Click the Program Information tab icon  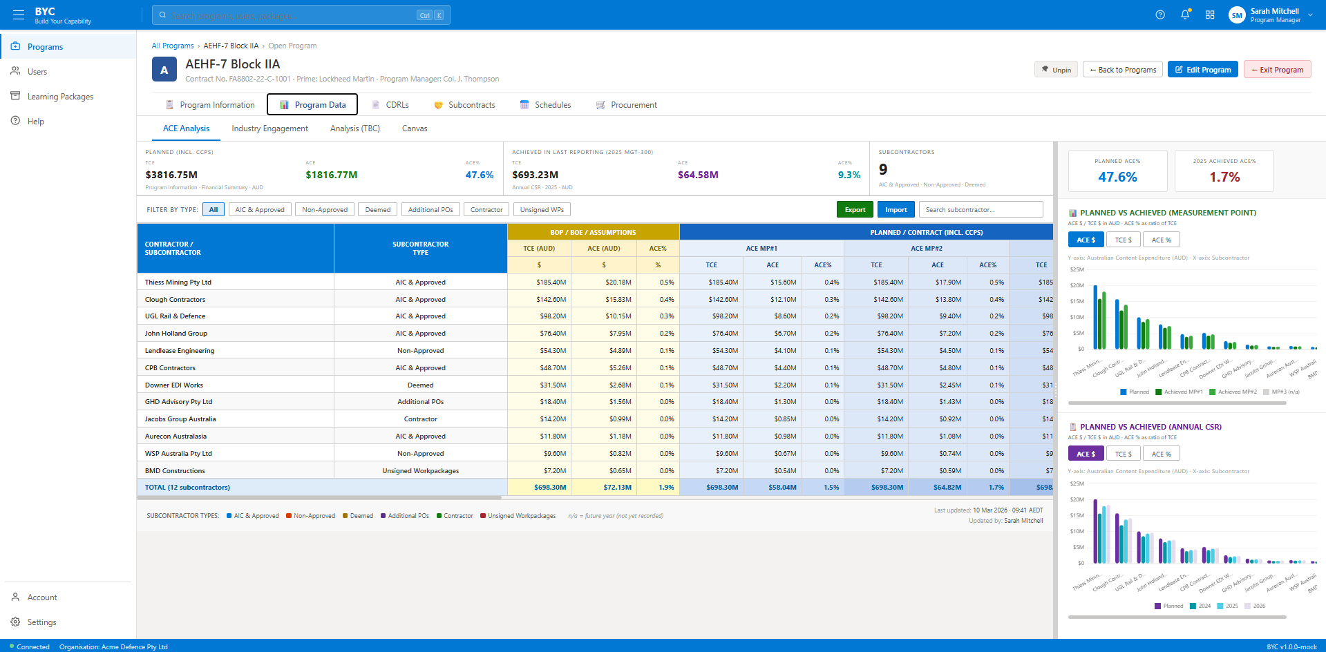(169, 105)
